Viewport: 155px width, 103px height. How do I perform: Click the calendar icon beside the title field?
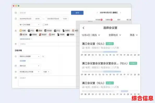(x=16, y=13)
